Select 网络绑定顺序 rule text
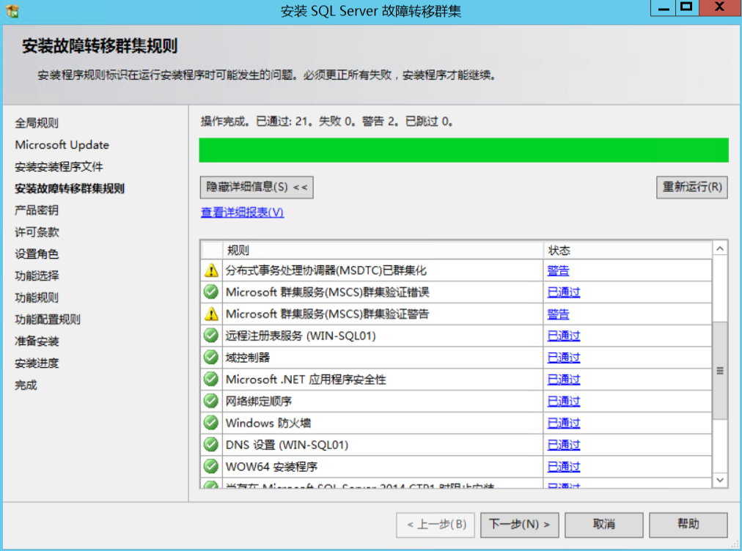This screenshot has width=742, height=551. point(258,401)
